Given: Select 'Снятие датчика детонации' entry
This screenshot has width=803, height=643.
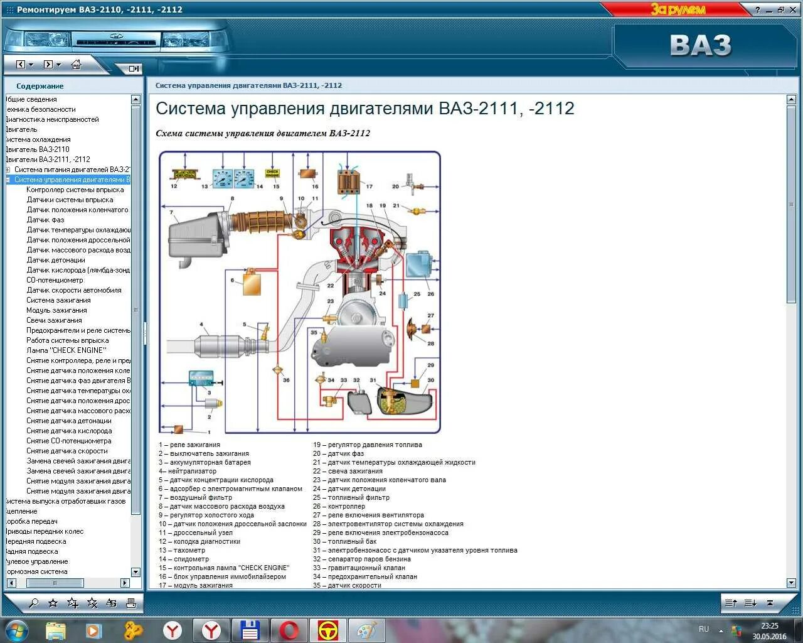Looking at the screenshot, I should (69, 421).
